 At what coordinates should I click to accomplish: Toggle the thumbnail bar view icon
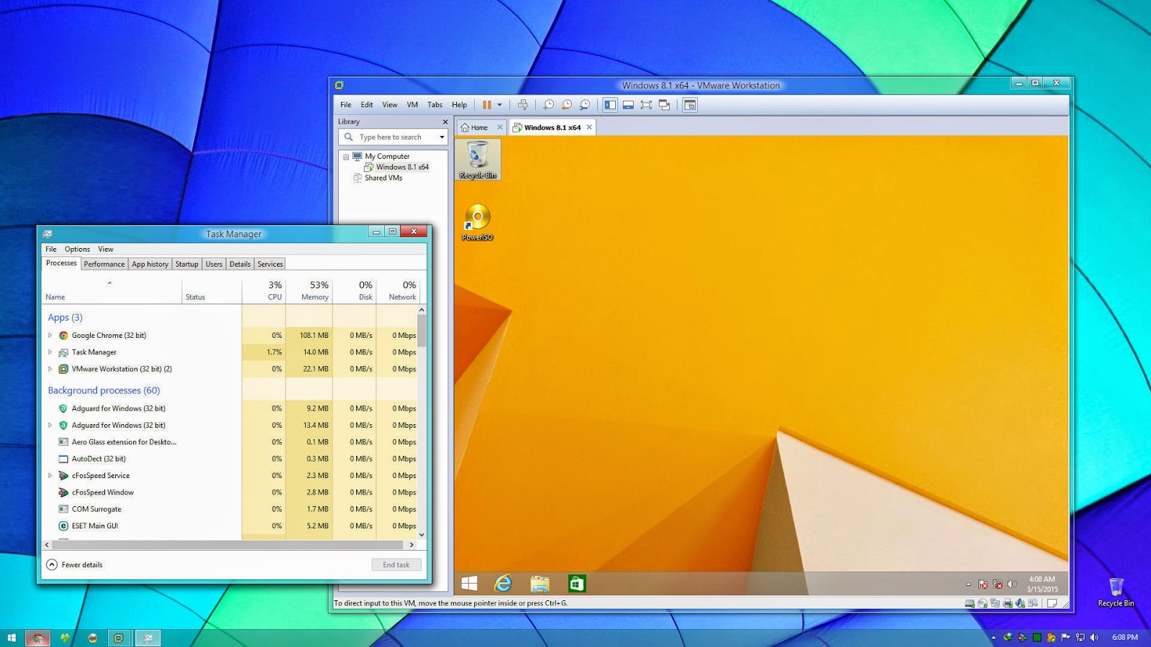628,105
